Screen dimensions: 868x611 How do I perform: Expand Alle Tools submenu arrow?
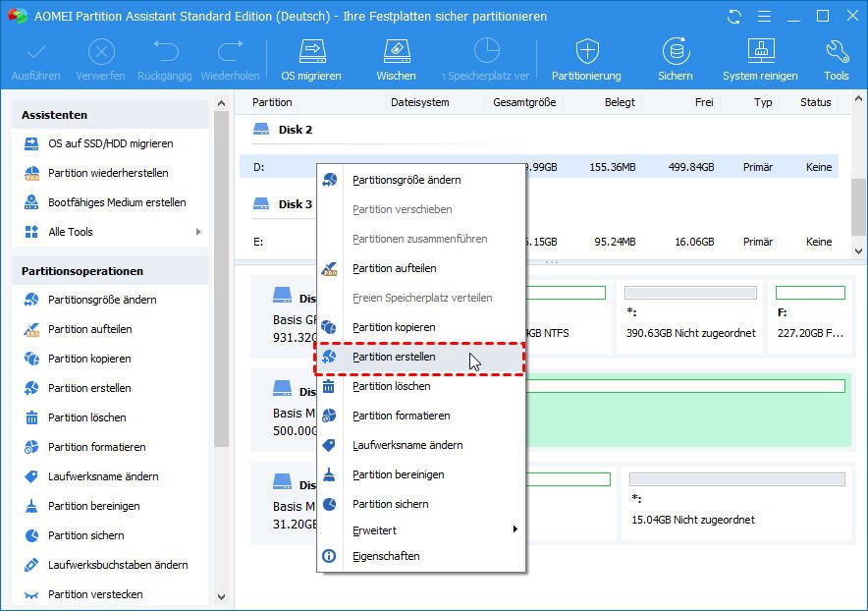pos(198,232)
